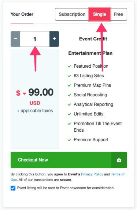This screenshot has width=137, height=210.
Task: Open the Terms of Use link
Action: point(118,174)
